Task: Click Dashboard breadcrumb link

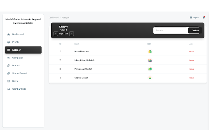Action: pyautogui.click(x=54, y=18)
